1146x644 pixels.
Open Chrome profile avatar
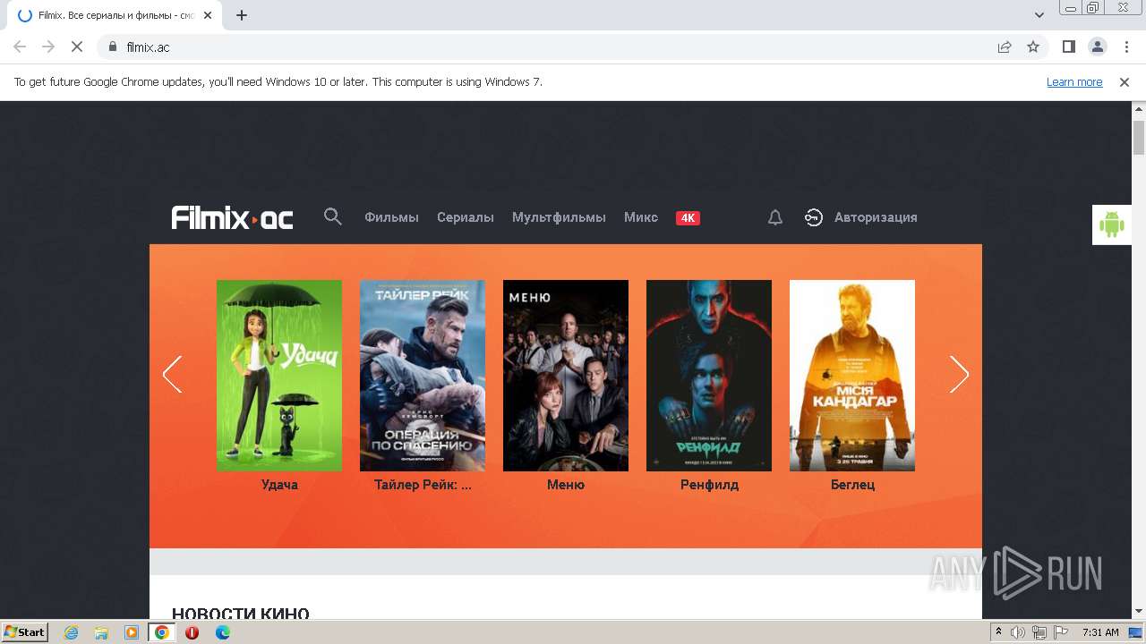click(1097, 47)
